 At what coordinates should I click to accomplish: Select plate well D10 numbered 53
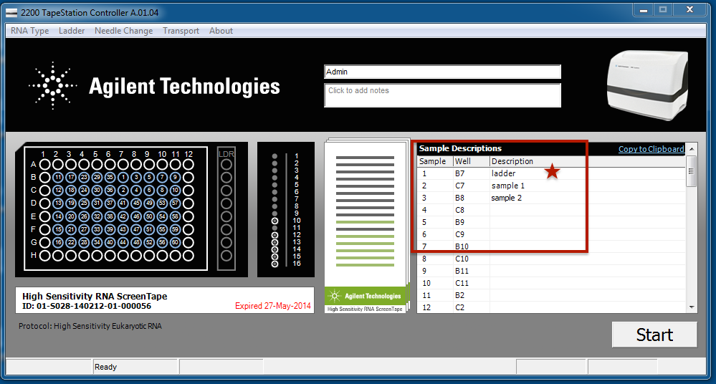tap(162, 203)
